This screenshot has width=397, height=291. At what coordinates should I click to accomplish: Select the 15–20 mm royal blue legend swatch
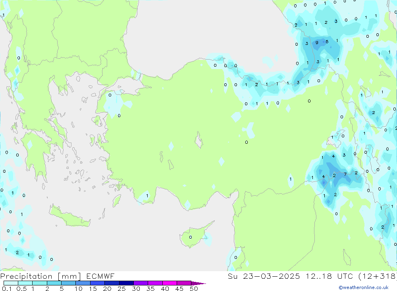tap(97, 283)
